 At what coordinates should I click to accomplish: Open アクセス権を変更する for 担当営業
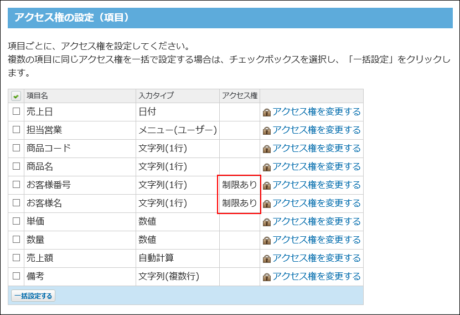click(317, 130)
